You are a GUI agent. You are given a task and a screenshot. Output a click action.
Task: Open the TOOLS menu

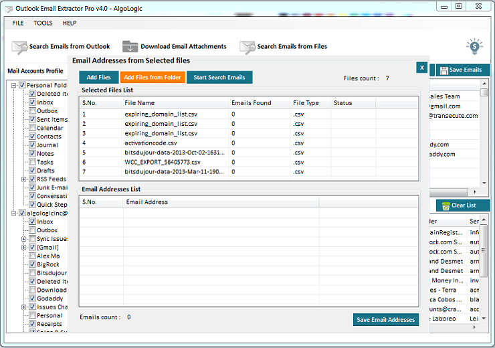(x=43, y=23)
